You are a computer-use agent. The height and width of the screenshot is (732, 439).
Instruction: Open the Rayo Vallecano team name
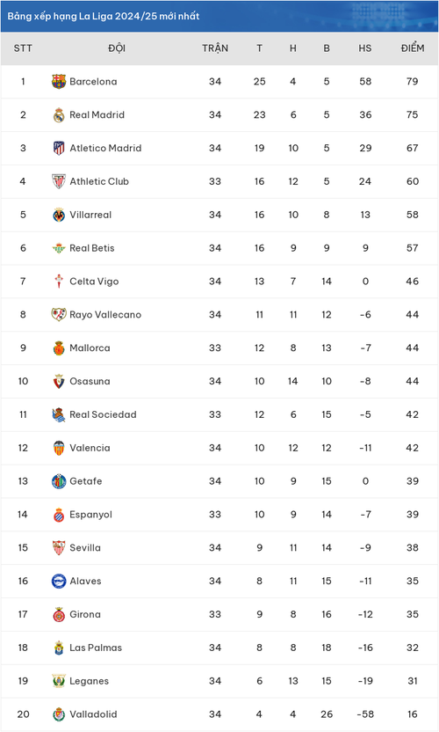tap(105, 315)
